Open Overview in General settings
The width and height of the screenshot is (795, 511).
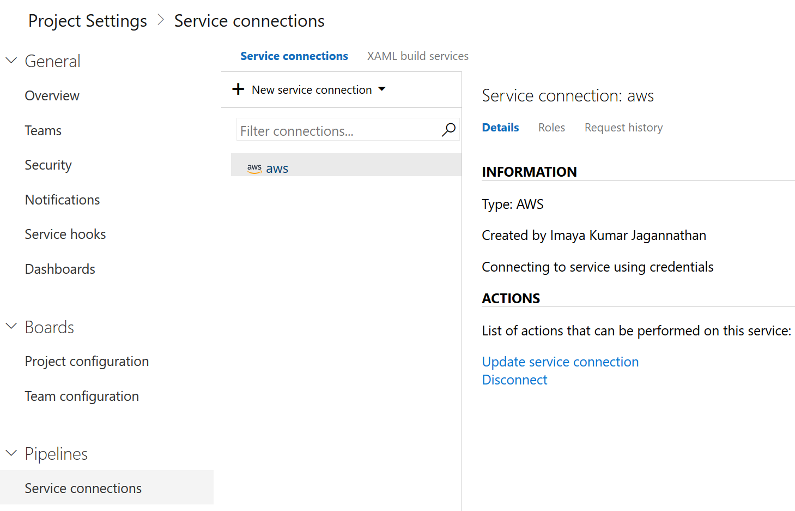(x=52, y=96)
